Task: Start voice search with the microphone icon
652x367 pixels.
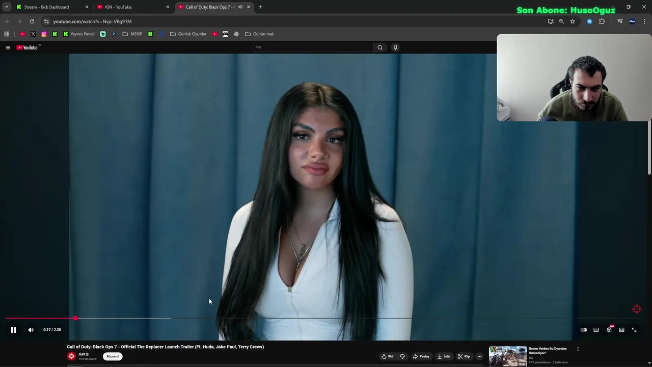Action: (x=395, y=47)
